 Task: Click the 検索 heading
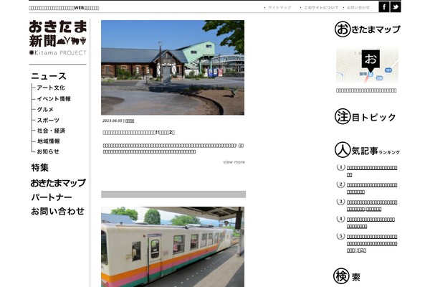347,276
